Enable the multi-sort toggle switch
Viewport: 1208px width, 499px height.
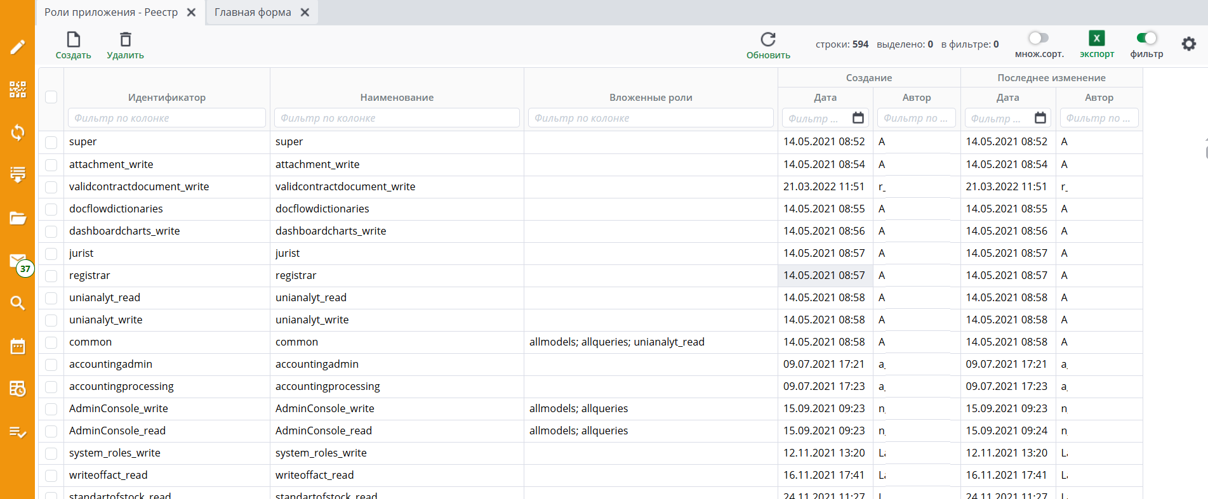tap(1039, 38)
